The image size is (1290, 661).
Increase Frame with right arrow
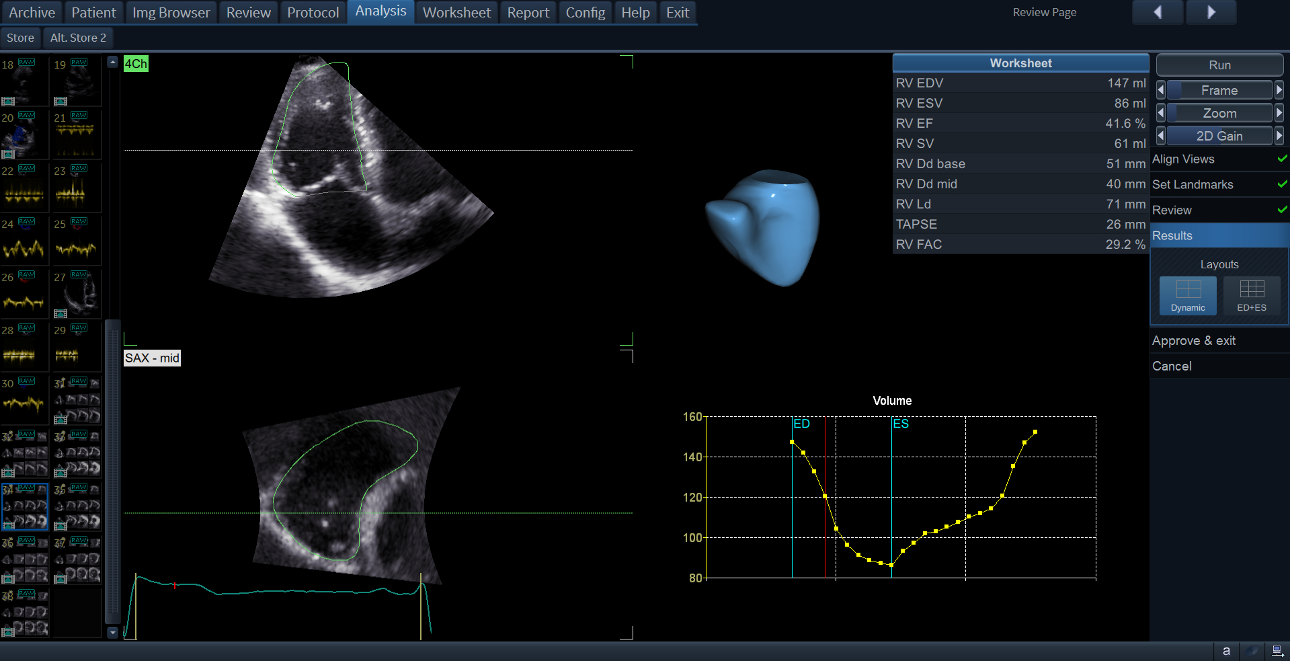1279,90
